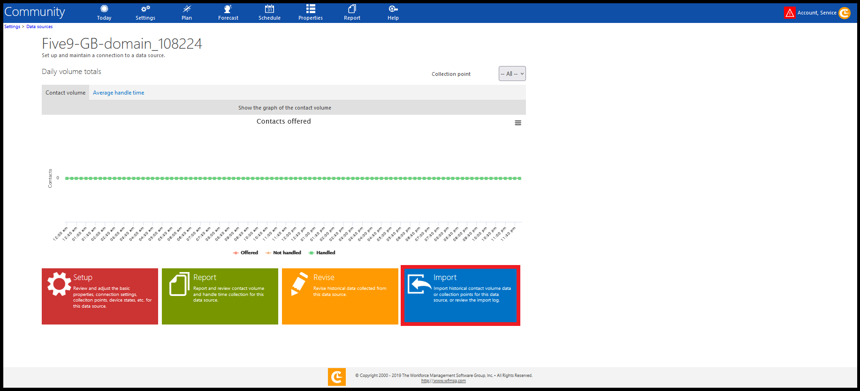Click the red warning alert icon

tap(790, 13)
